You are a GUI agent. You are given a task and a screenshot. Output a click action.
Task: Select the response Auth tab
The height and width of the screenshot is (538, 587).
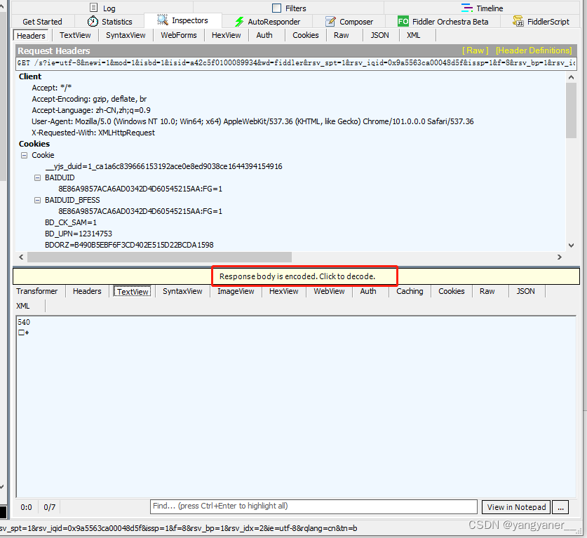(x=368, y=291)
